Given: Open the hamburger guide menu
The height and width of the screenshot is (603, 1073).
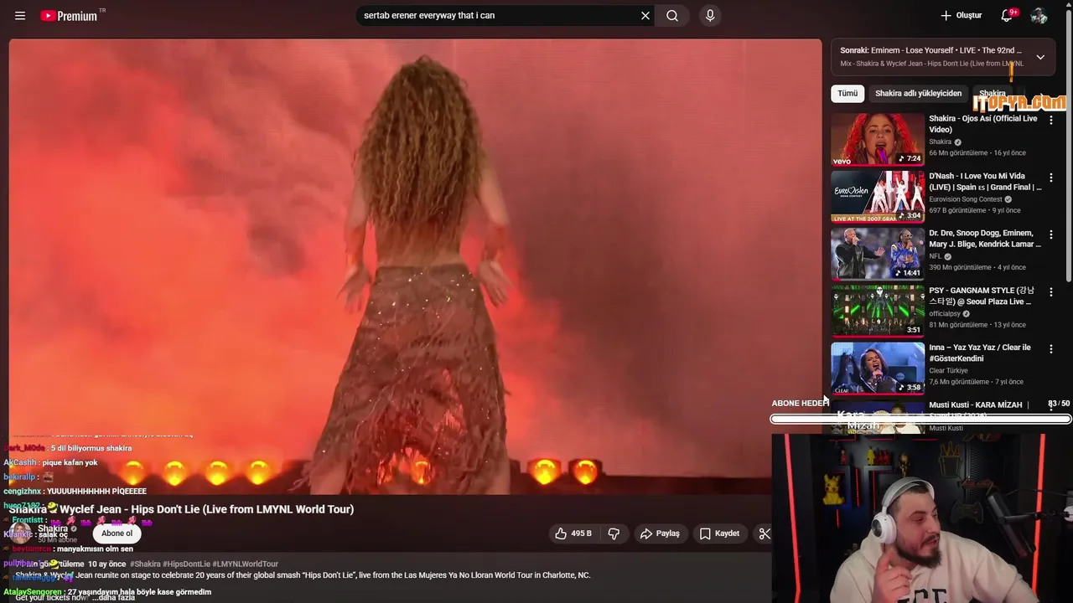Looking at the screenshot, I should [x=20, y=16].
